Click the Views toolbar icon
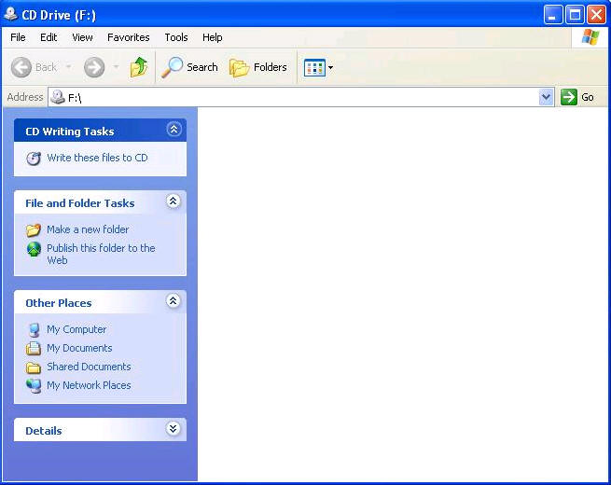 coord(313,67)
